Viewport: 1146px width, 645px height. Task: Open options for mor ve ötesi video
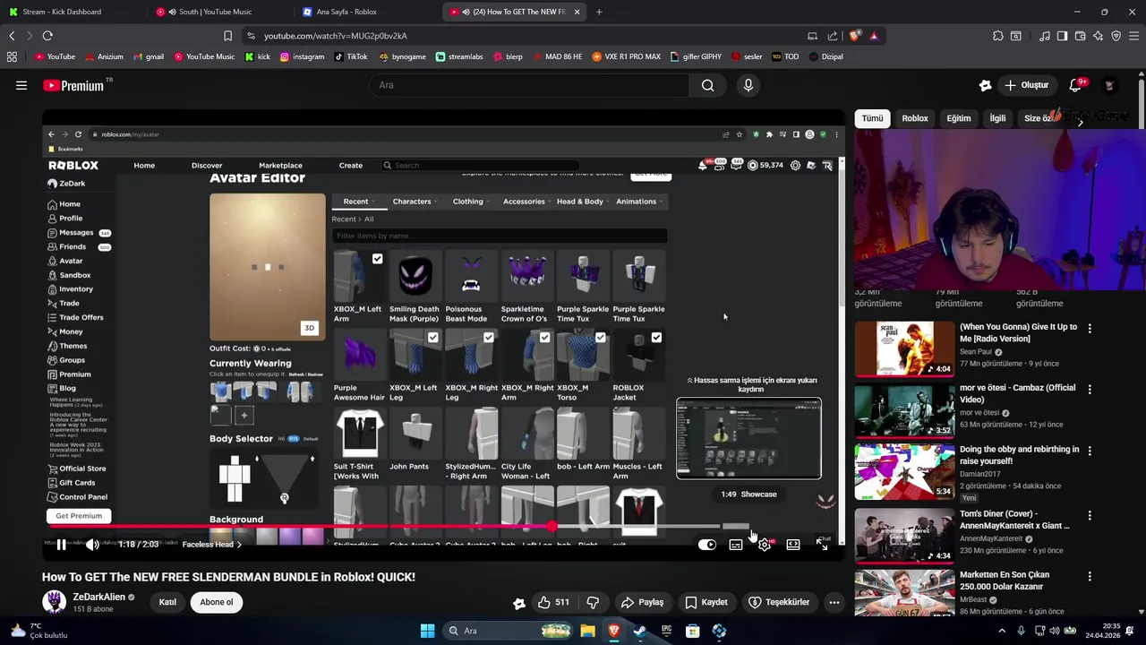pos(1090,390)
